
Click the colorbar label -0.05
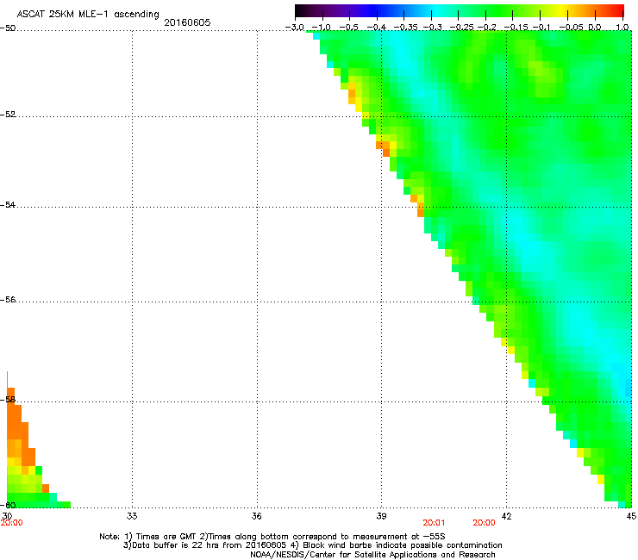click(571, 28)
